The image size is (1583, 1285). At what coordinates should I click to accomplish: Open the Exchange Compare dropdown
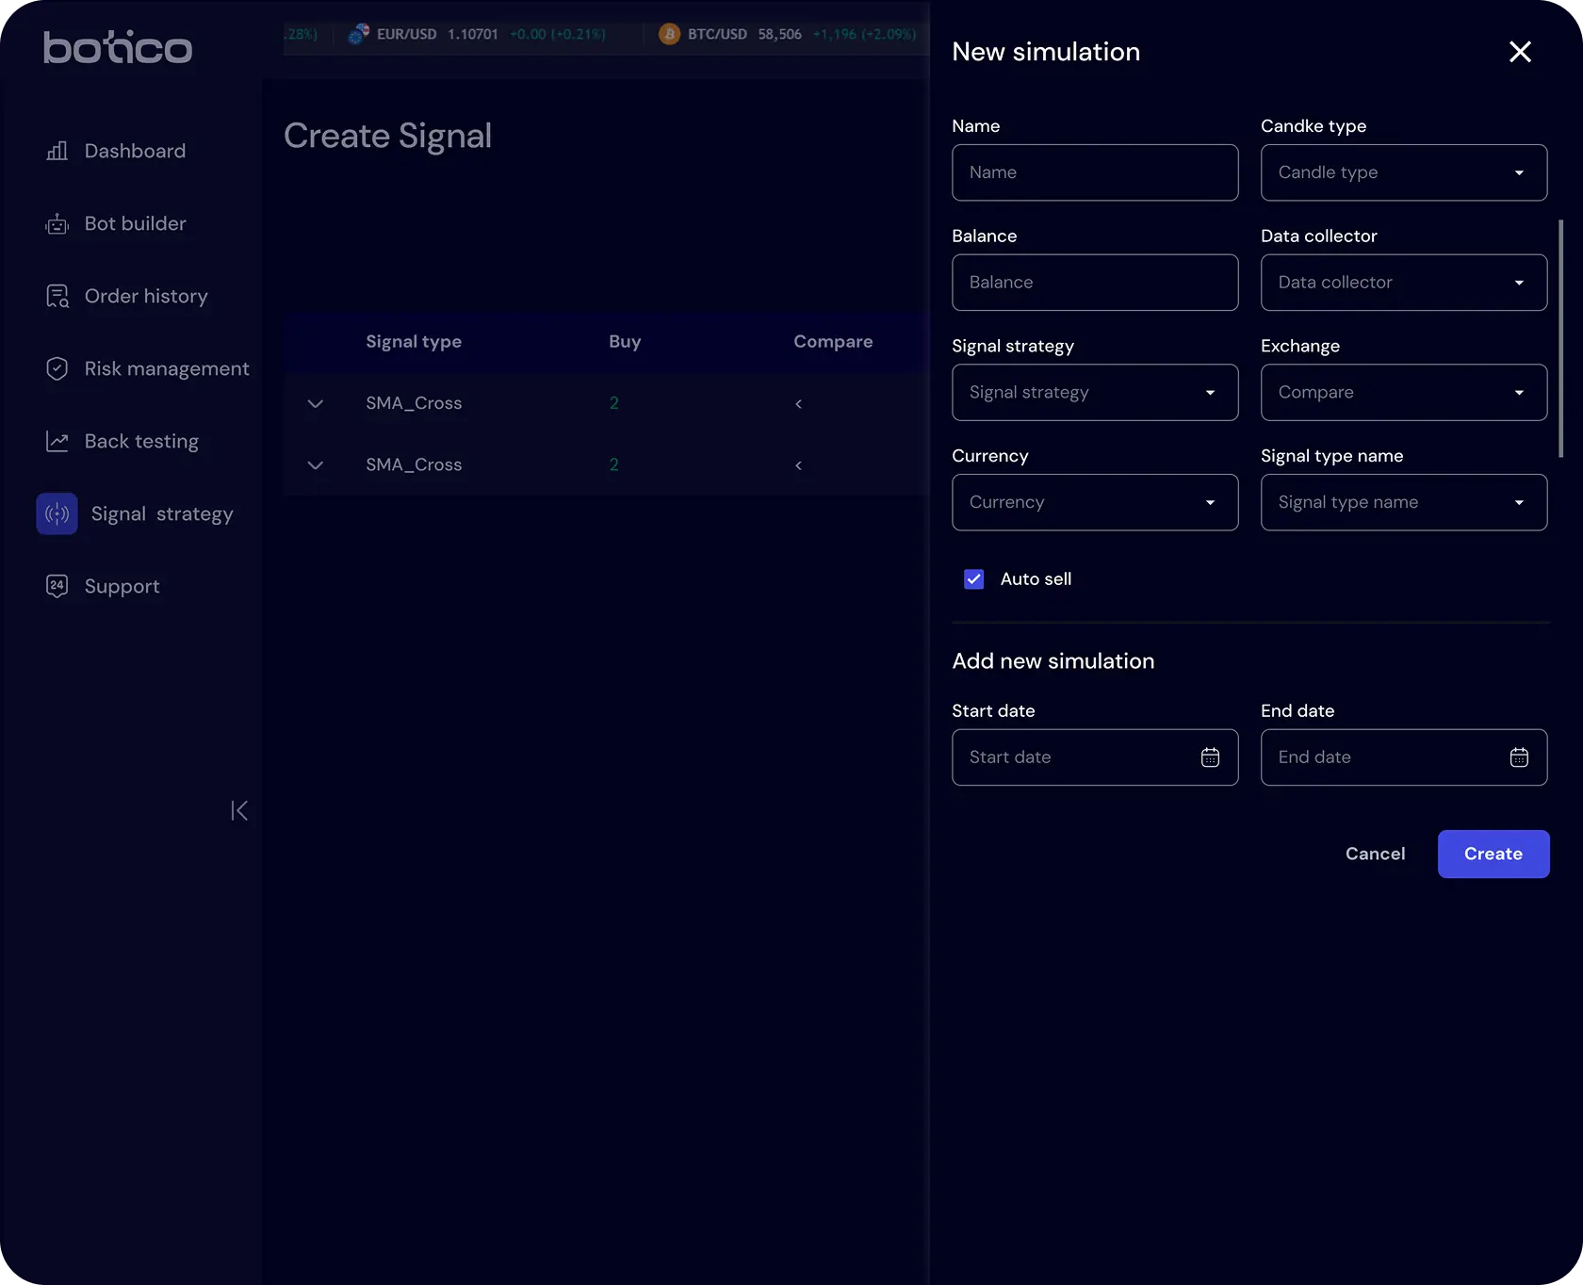pyautogui.click(x=1404, y=392)
